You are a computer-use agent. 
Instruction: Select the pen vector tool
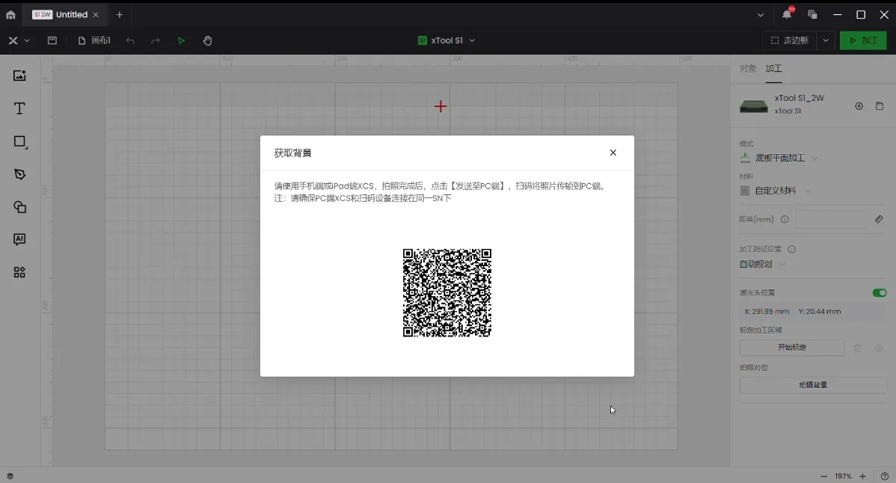(x=19, y=174)
